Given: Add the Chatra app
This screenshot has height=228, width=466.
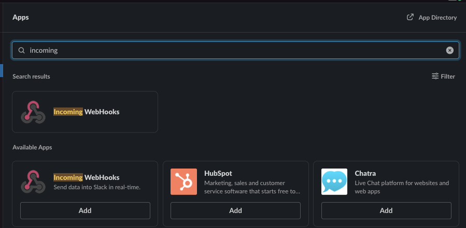Looking at the screenshot, I should (x=386, y=210).
